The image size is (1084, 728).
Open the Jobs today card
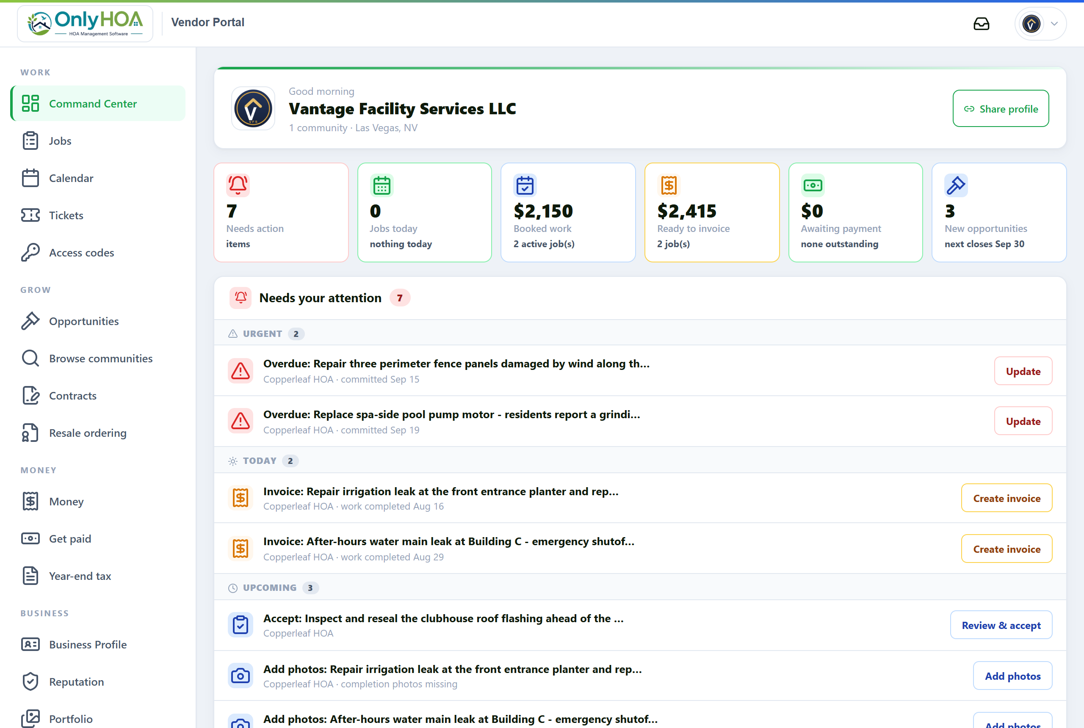coord(425,212)
